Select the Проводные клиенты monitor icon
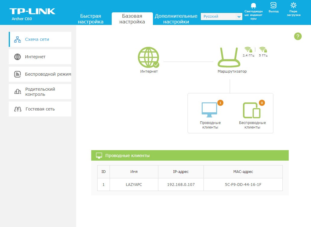Image resolution: width=311 pixels, height=227 pixels. [x=209, y=110]
